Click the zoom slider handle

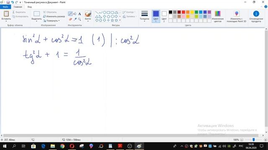(x=254, y=140)
